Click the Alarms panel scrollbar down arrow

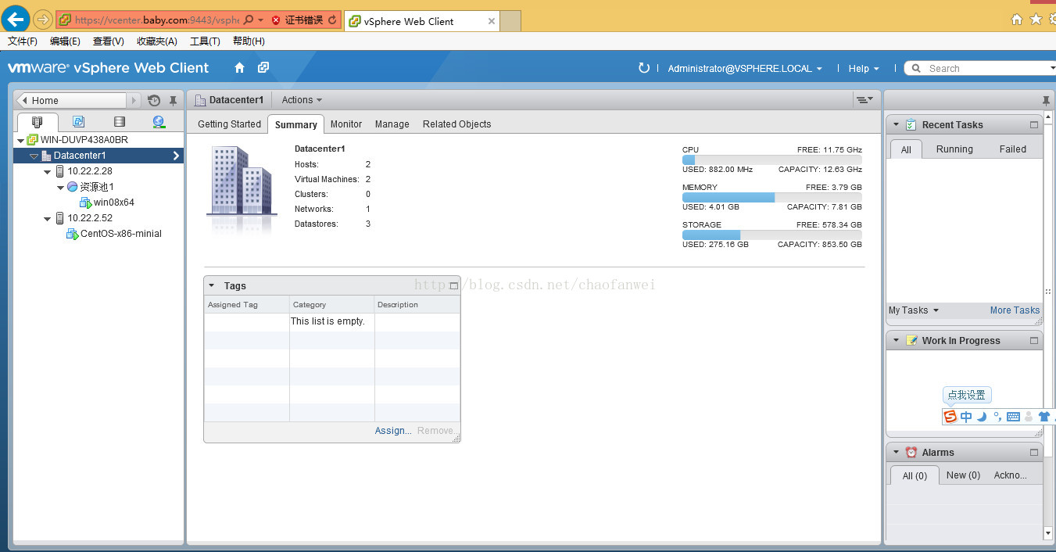[1048, 533]
